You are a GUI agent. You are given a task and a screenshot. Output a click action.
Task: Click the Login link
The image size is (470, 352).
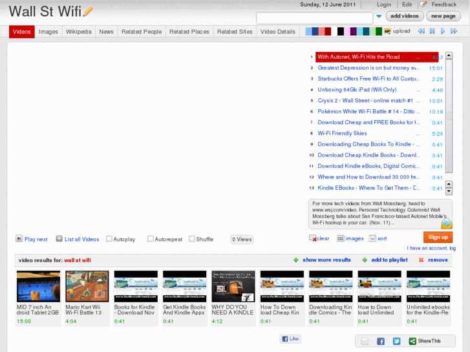383,5
